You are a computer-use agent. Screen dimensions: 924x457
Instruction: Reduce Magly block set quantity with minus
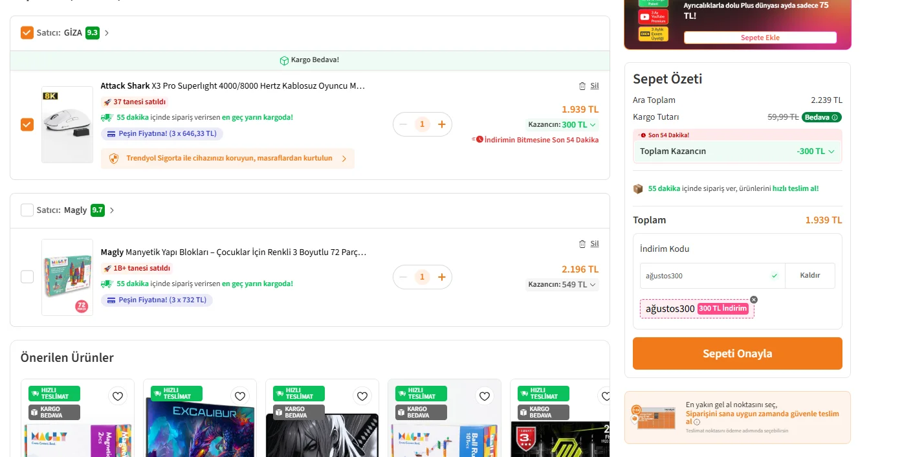403,277
